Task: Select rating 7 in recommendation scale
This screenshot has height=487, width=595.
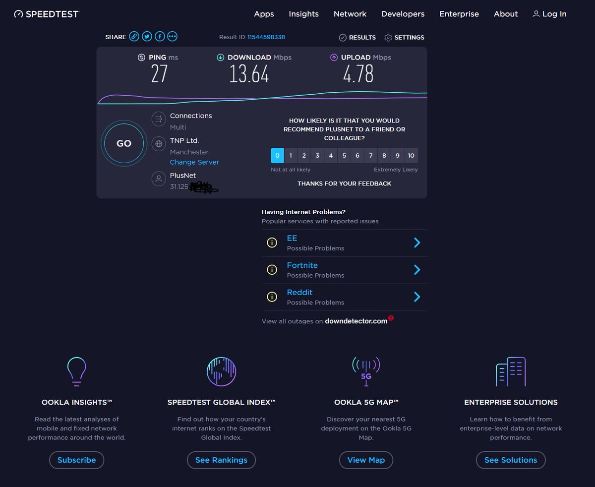Action: point(371,156)
